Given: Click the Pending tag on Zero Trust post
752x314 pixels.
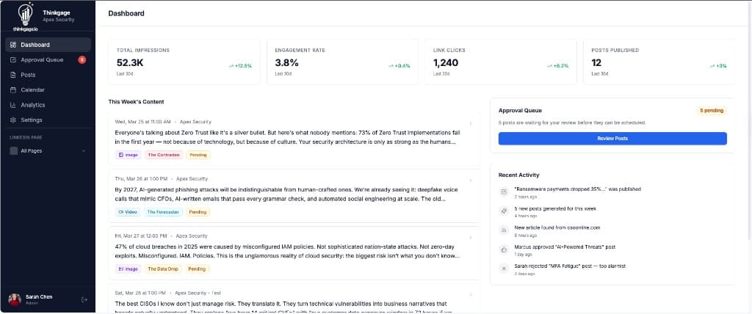Looking at the screenshot, I should (x=198, y=155).
